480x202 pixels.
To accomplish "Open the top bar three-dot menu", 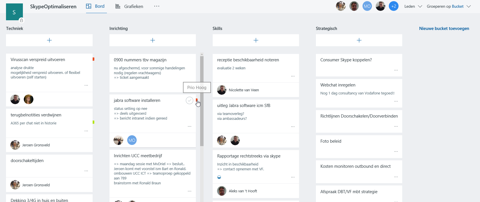I will click(157, 6).
